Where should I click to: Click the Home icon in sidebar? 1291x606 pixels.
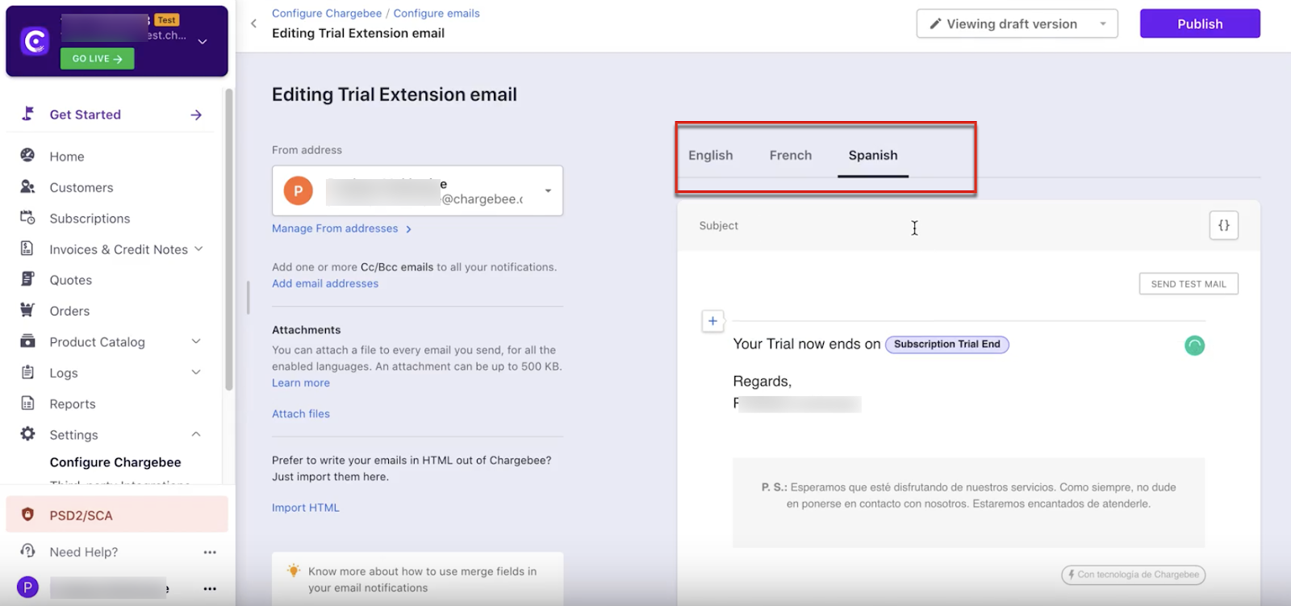pyautogui.click(x=27, y=156)
